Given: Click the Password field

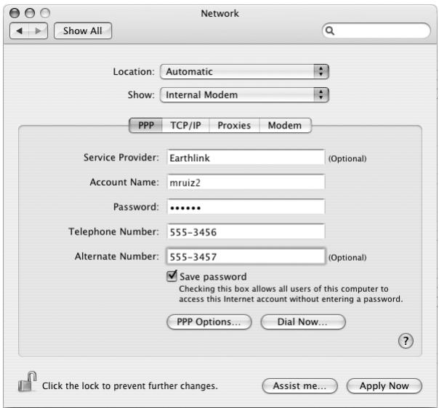Looking at the screenshot, I should (x=246, y=207).
